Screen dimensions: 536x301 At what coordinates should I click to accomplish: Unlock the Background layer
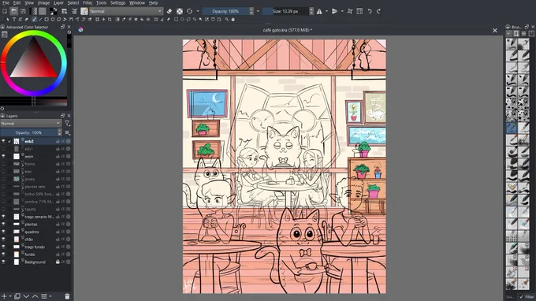tap(58, 262)
